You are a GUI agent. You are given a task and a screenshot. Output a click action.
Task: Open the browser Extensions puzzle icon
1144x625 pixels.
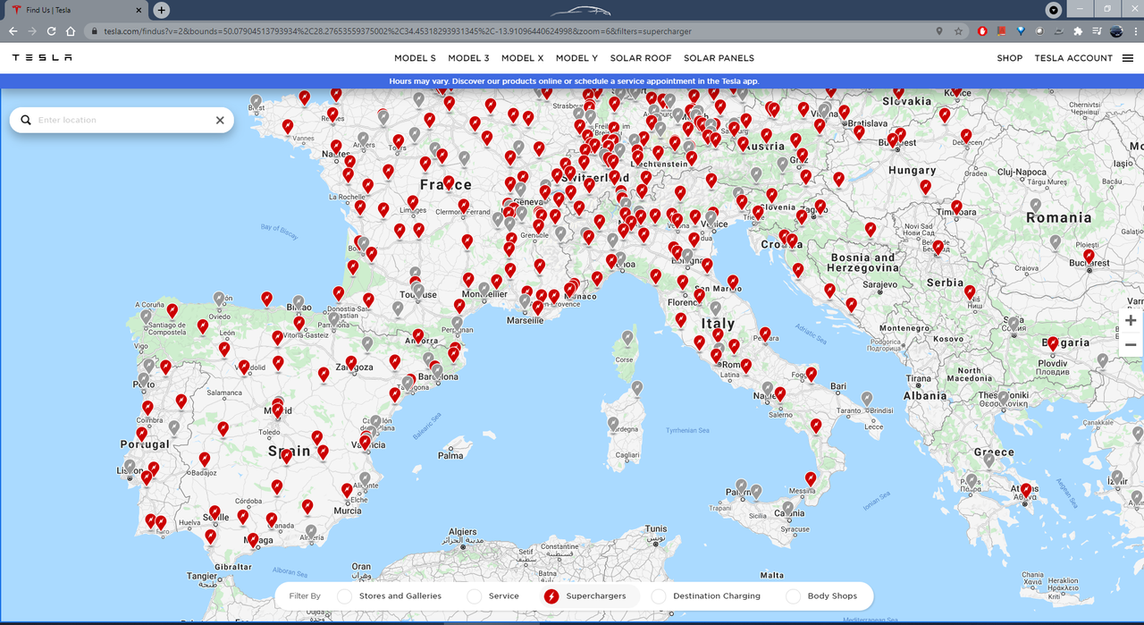pos(1077,31)
